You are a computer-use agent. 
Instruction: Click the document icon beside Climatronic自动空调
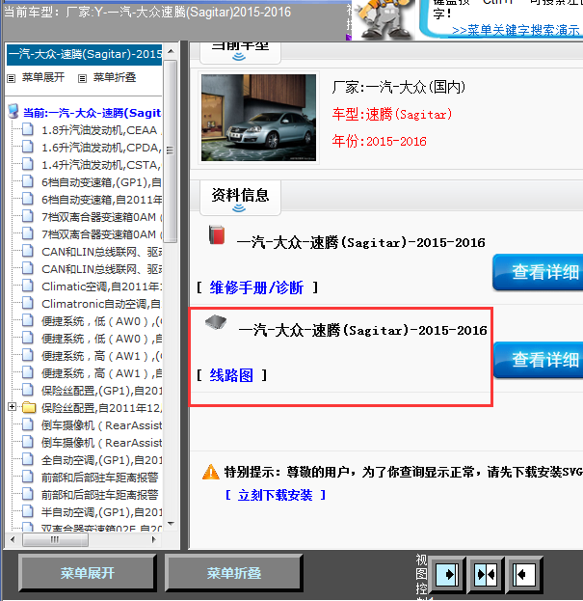pyautogui.click(x=28, y=303)
